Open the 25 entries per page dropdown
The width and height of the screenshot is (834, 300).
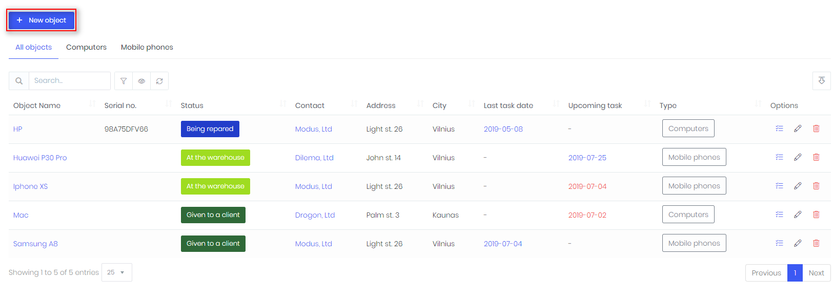(x=117, y=272)
